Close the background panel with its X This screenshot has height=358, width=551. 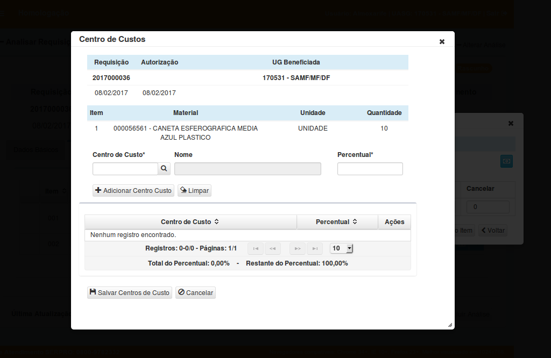pos(511,123)
